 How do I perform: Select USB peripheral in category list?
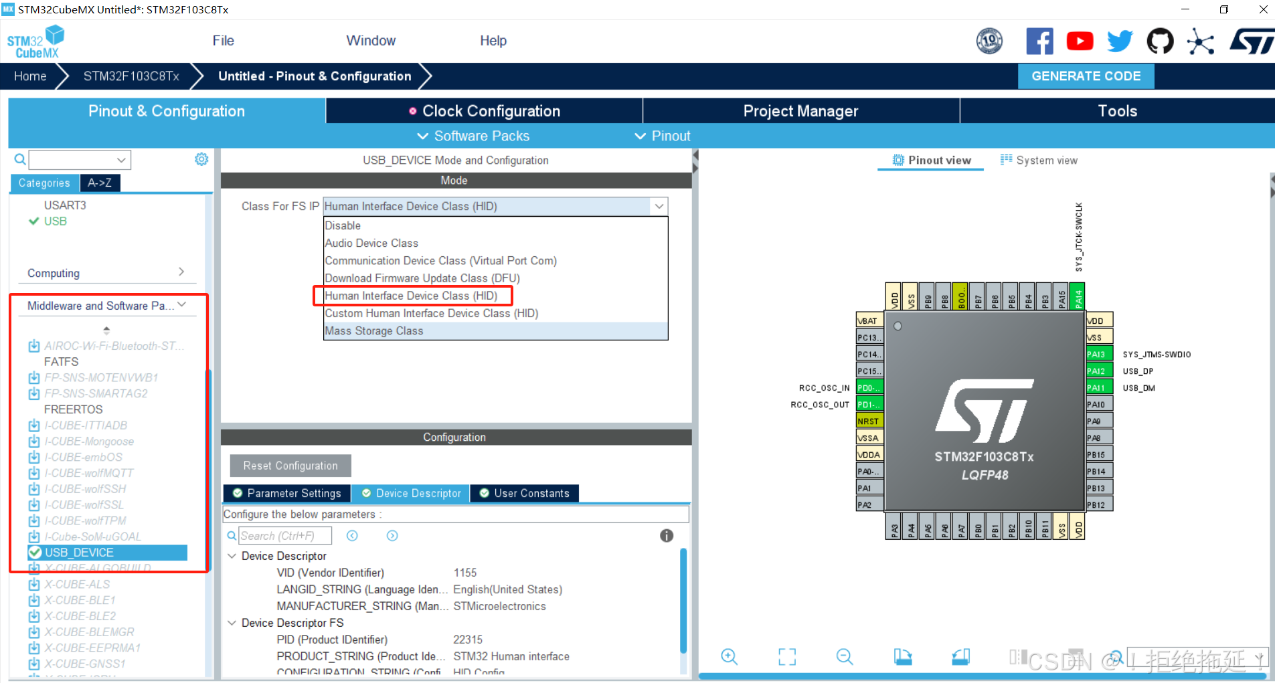pos(55,221)
